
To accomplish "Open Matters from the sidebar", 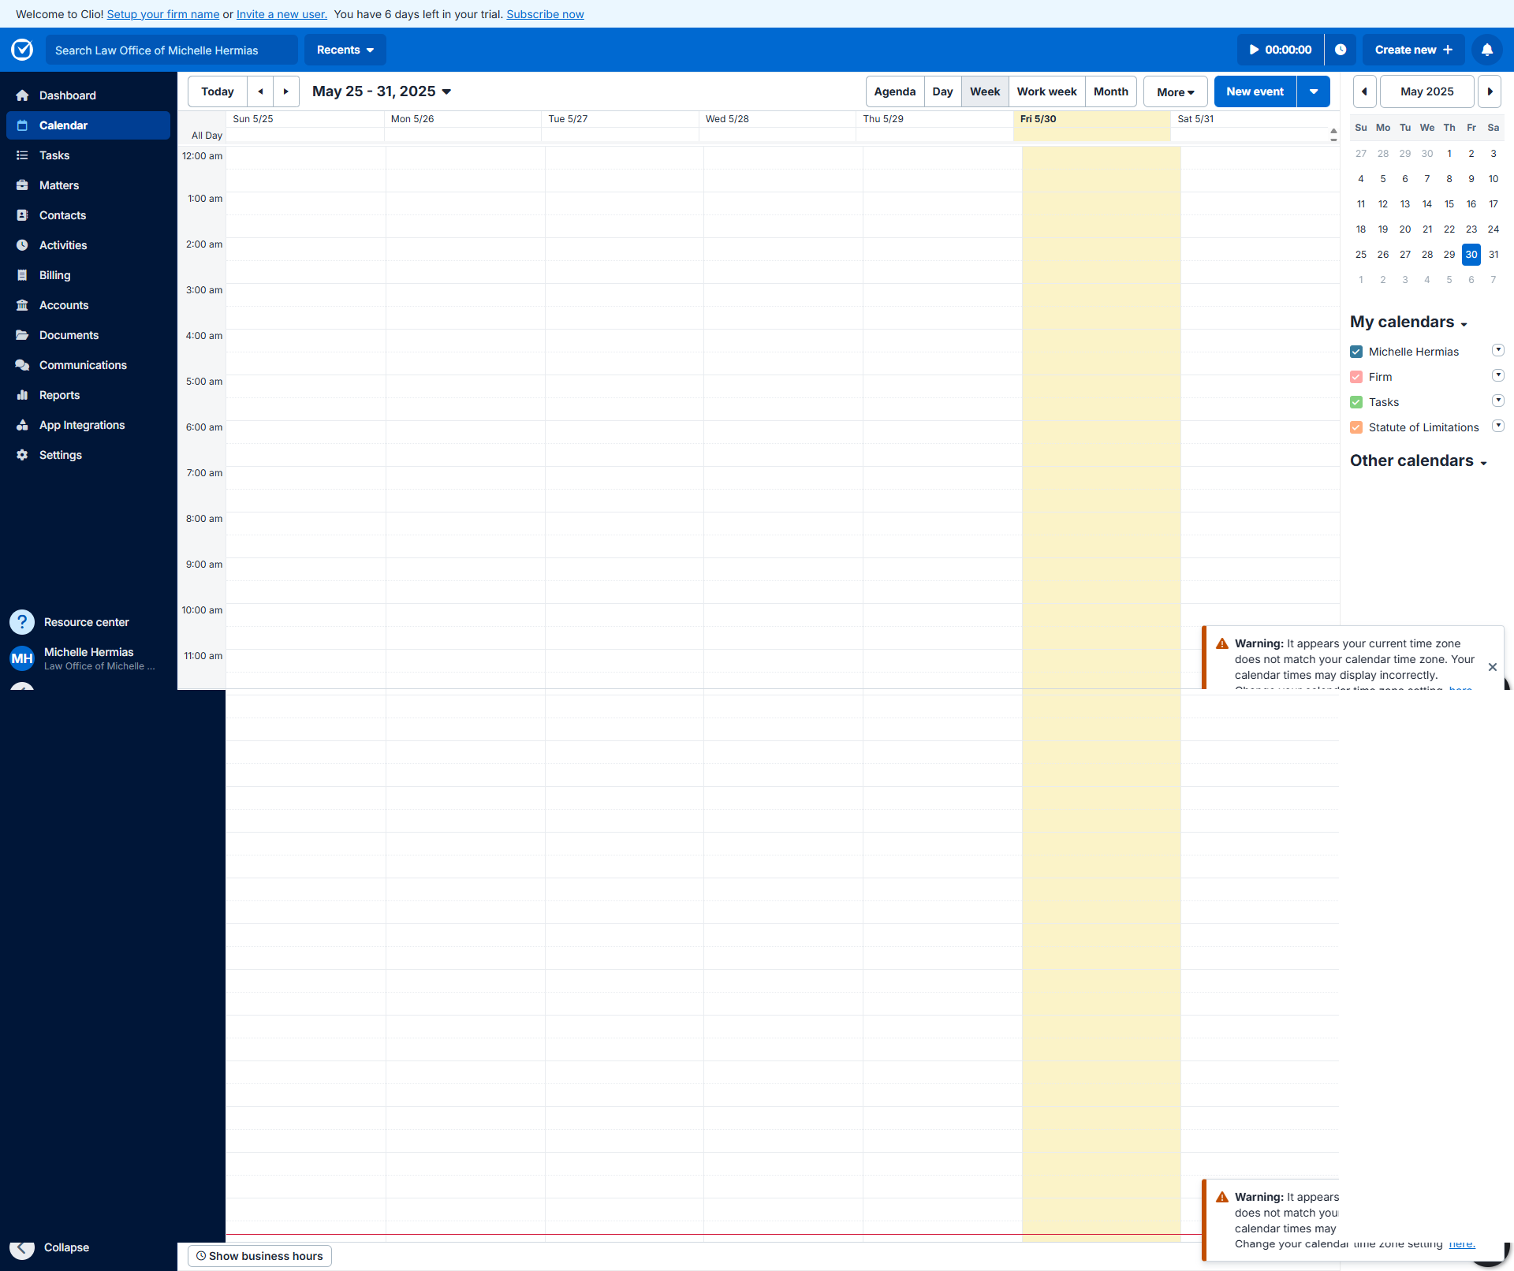I will (59, 185).
